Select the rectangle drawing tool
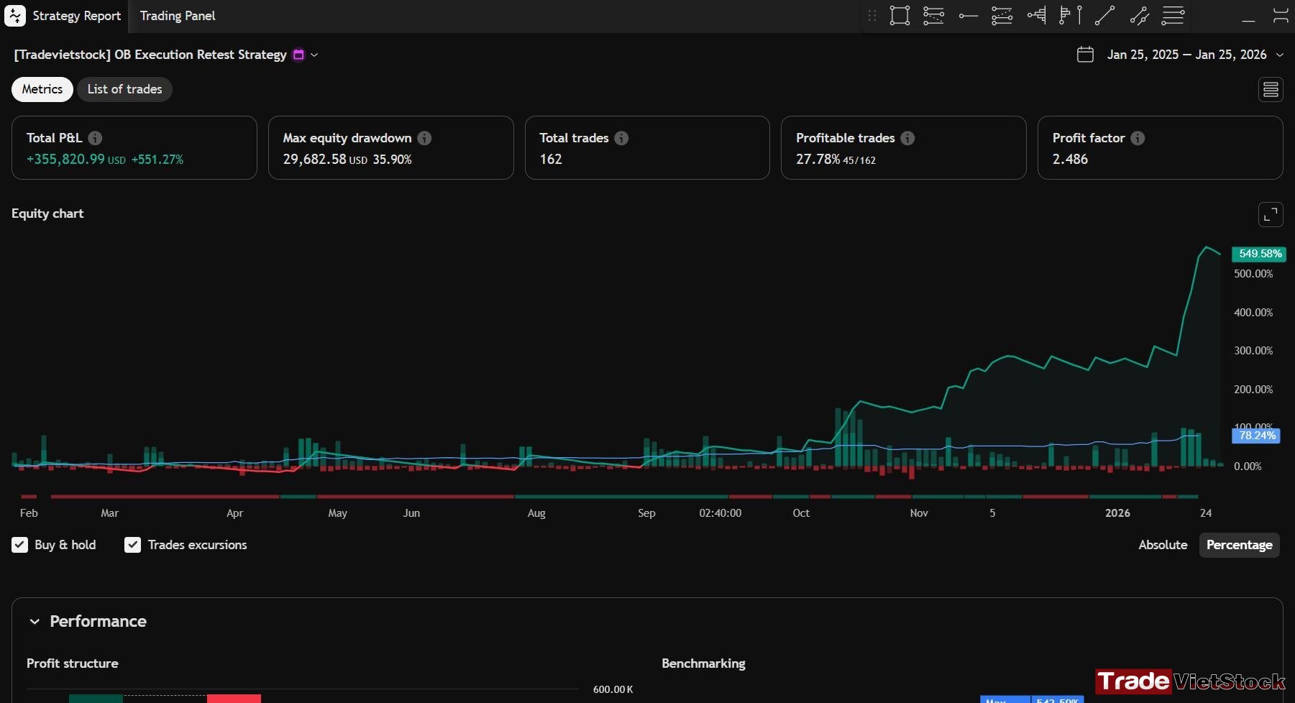This screenshot has width=1295, height=703. point(900,16)
